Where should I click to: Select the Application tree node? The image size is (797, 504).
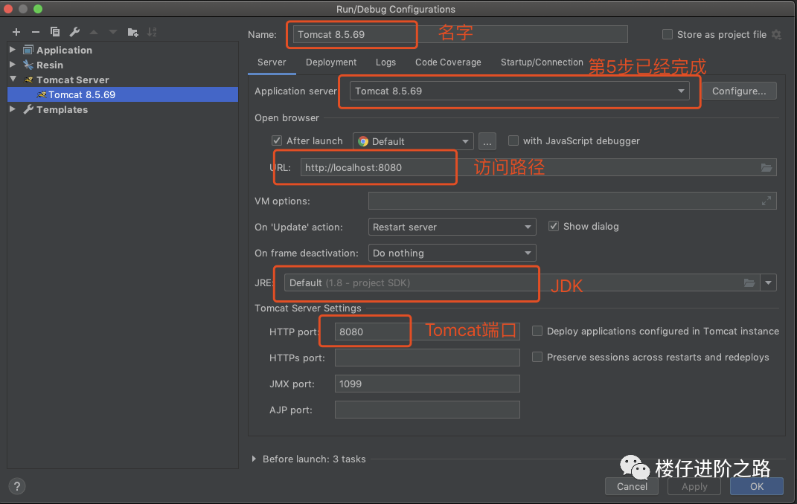(x=64, y=51)
